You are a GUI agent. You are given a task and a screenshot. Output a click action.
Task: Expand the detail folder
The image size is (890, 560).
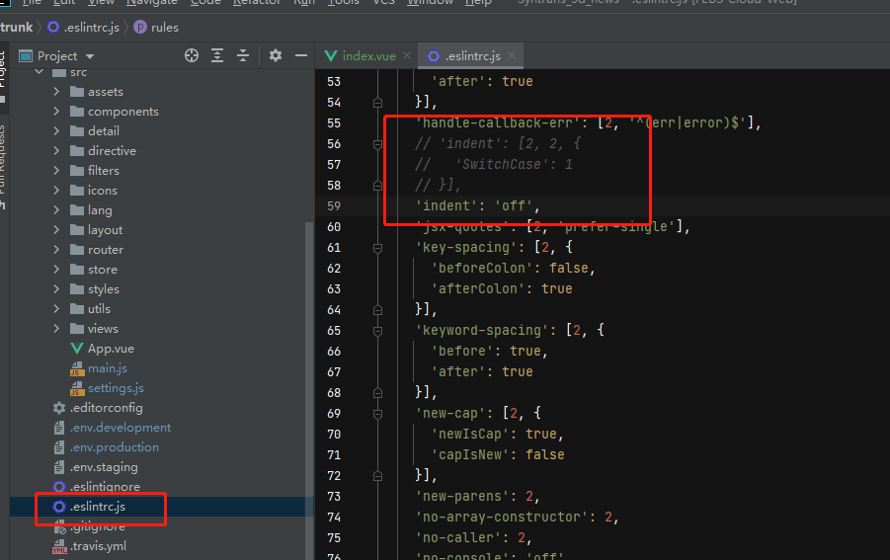tap(56, 131)
